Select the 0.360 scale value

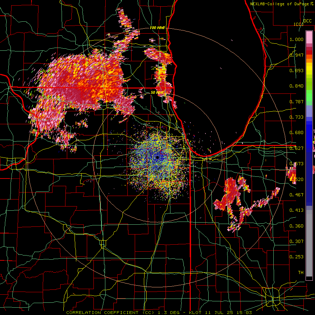coord(296,226)
